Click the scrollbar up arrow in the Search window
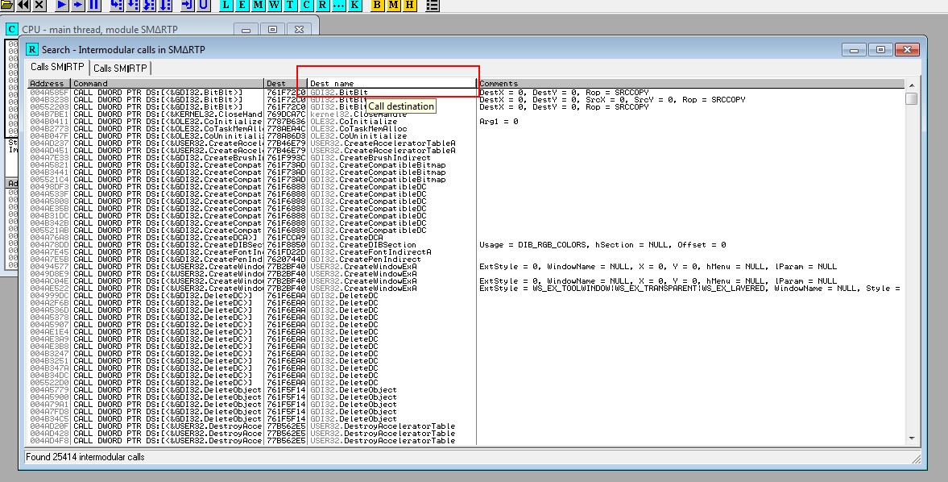 coord(911,84)
